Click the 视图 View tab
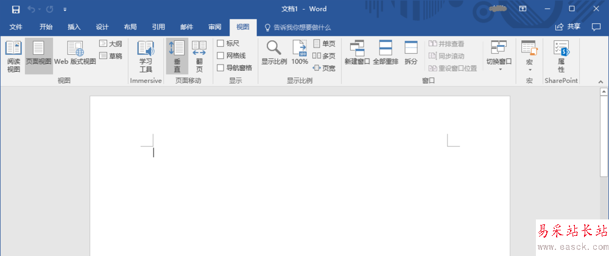609x256 pixels. (x=243, y=27)
